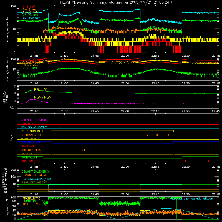Viewport: 222px width, 222px height.
Task: Click the green 7-20 MeV legend label
Action: [30, 68]
